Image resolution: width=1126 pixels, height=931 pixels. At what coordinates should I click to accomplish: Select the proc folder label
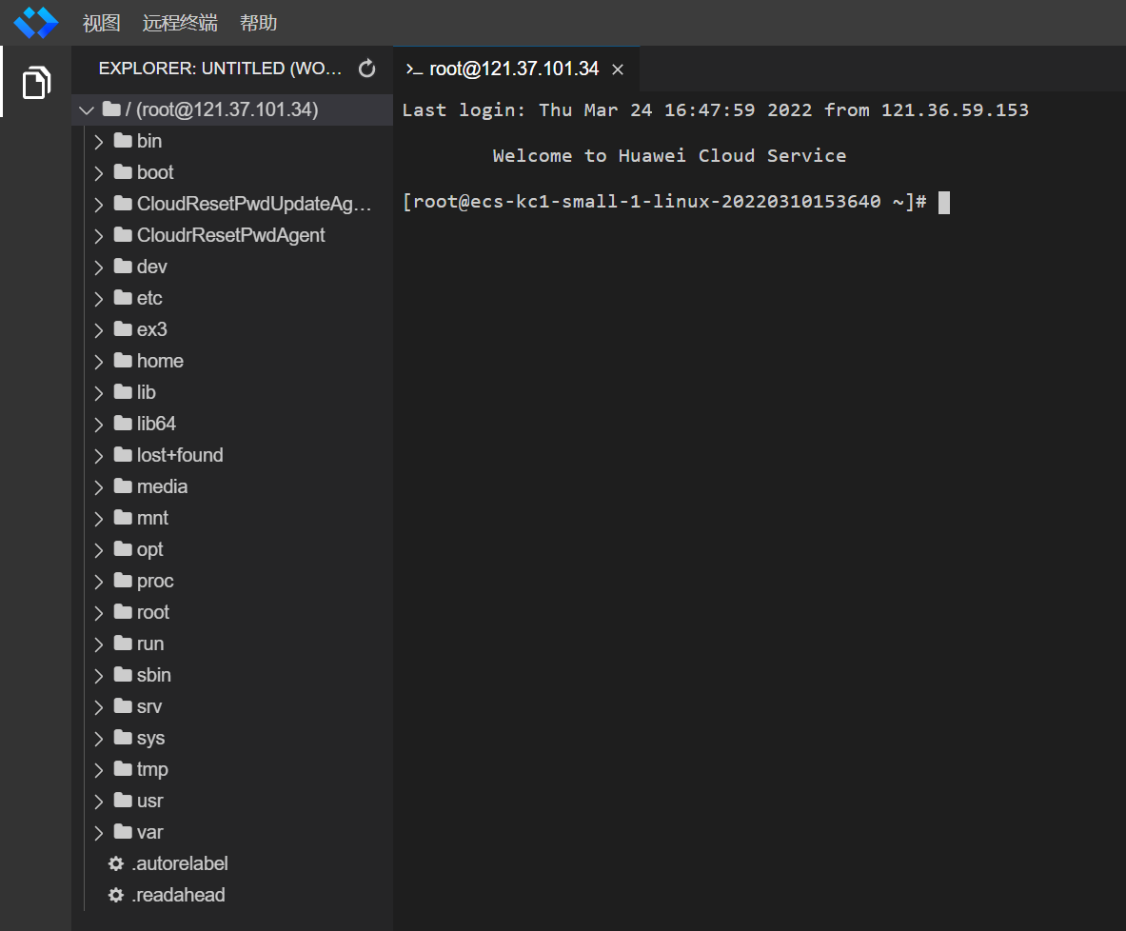pyautogui.click(x=155, y=581)
